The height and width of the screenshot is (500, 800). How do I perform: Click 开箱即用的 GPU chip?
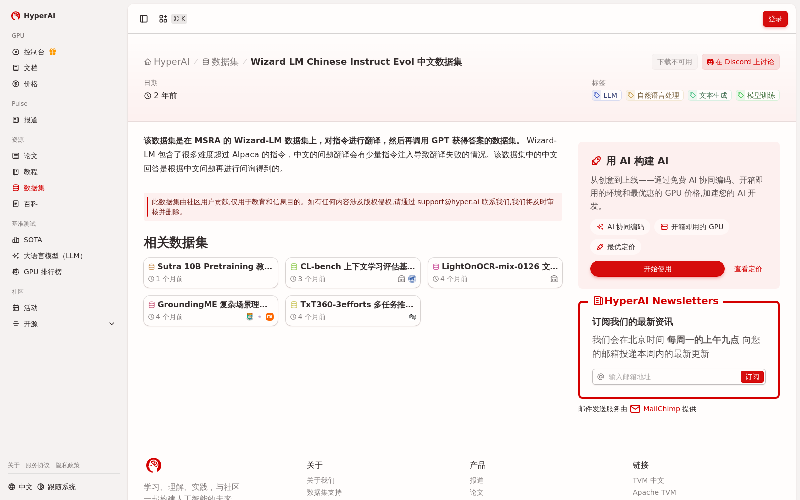click(x=692, y=227)
